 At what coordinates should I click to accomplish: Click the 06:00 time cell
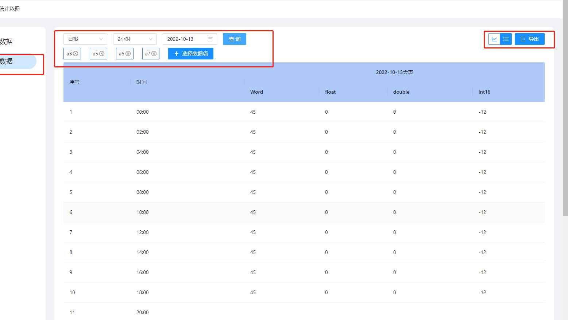pos(143,172)
